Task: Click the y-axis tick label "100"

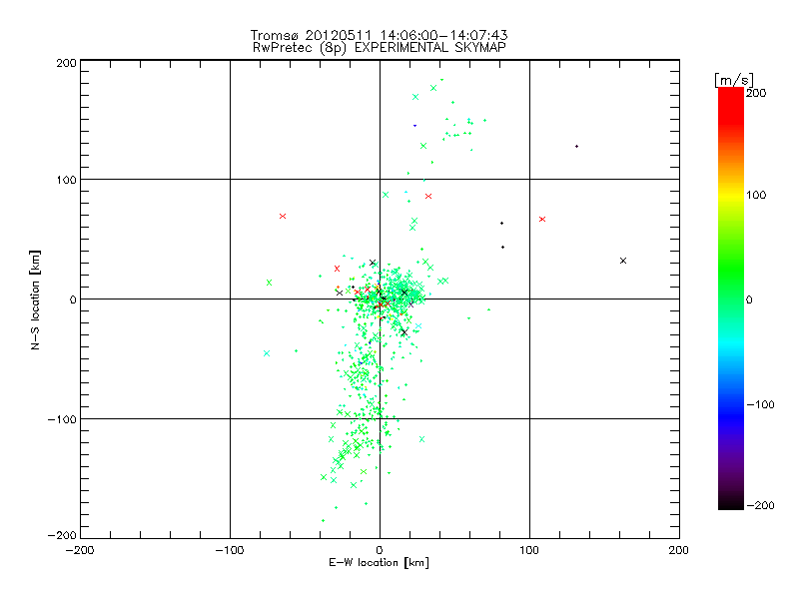Action: (x=66, y=180)
